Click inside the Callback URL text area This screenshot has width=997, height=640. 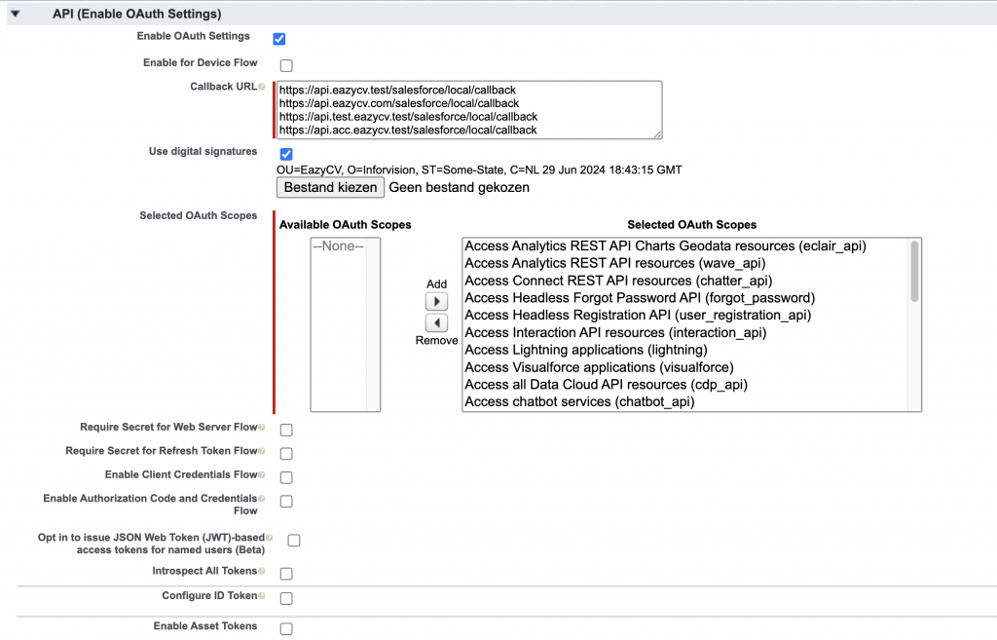tap(467, 110)
